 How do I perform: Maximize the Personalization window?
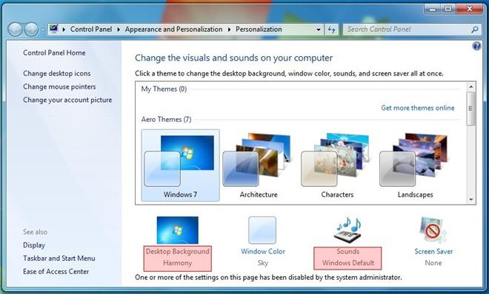[448, 9]
